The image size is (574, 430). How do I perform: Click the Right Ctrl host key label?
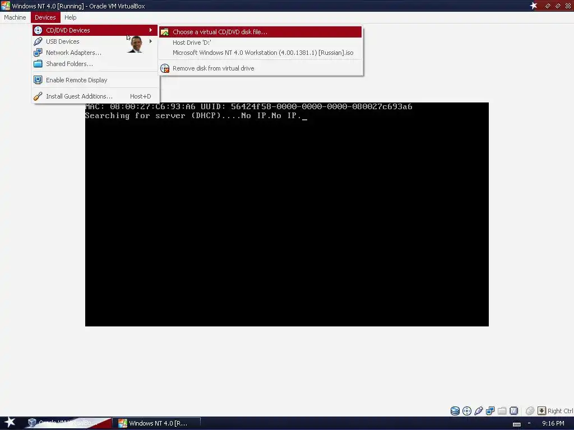[560, 411]
